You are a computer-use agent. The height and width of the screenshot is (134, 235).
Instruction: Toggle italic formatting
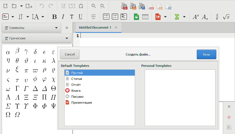click(63, 17)
